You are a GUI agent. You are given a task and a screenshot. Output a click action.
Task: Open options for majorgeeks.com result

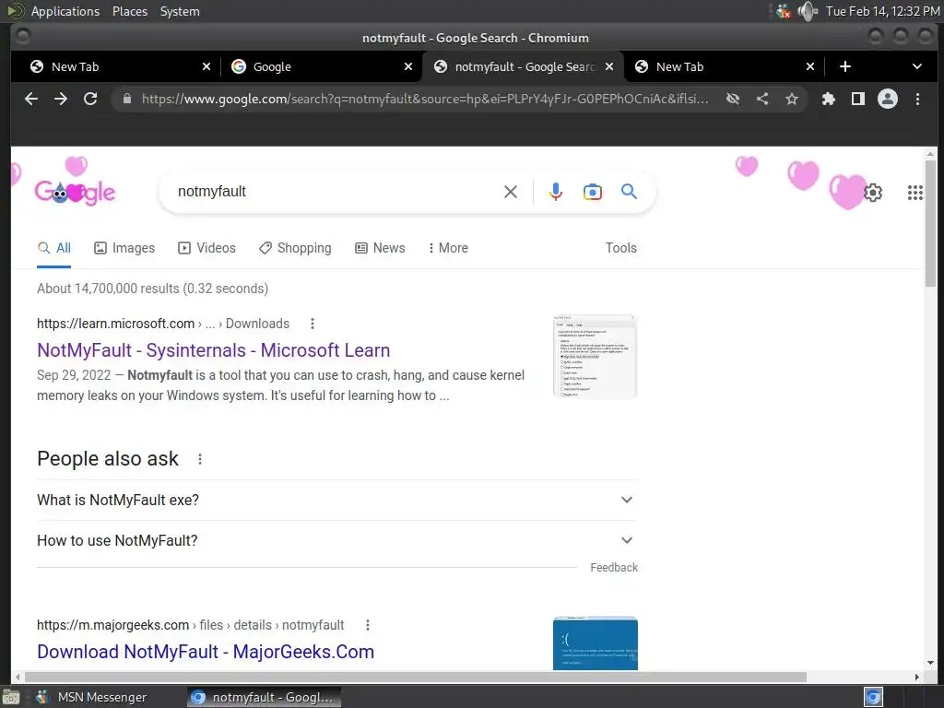[367, 626]
